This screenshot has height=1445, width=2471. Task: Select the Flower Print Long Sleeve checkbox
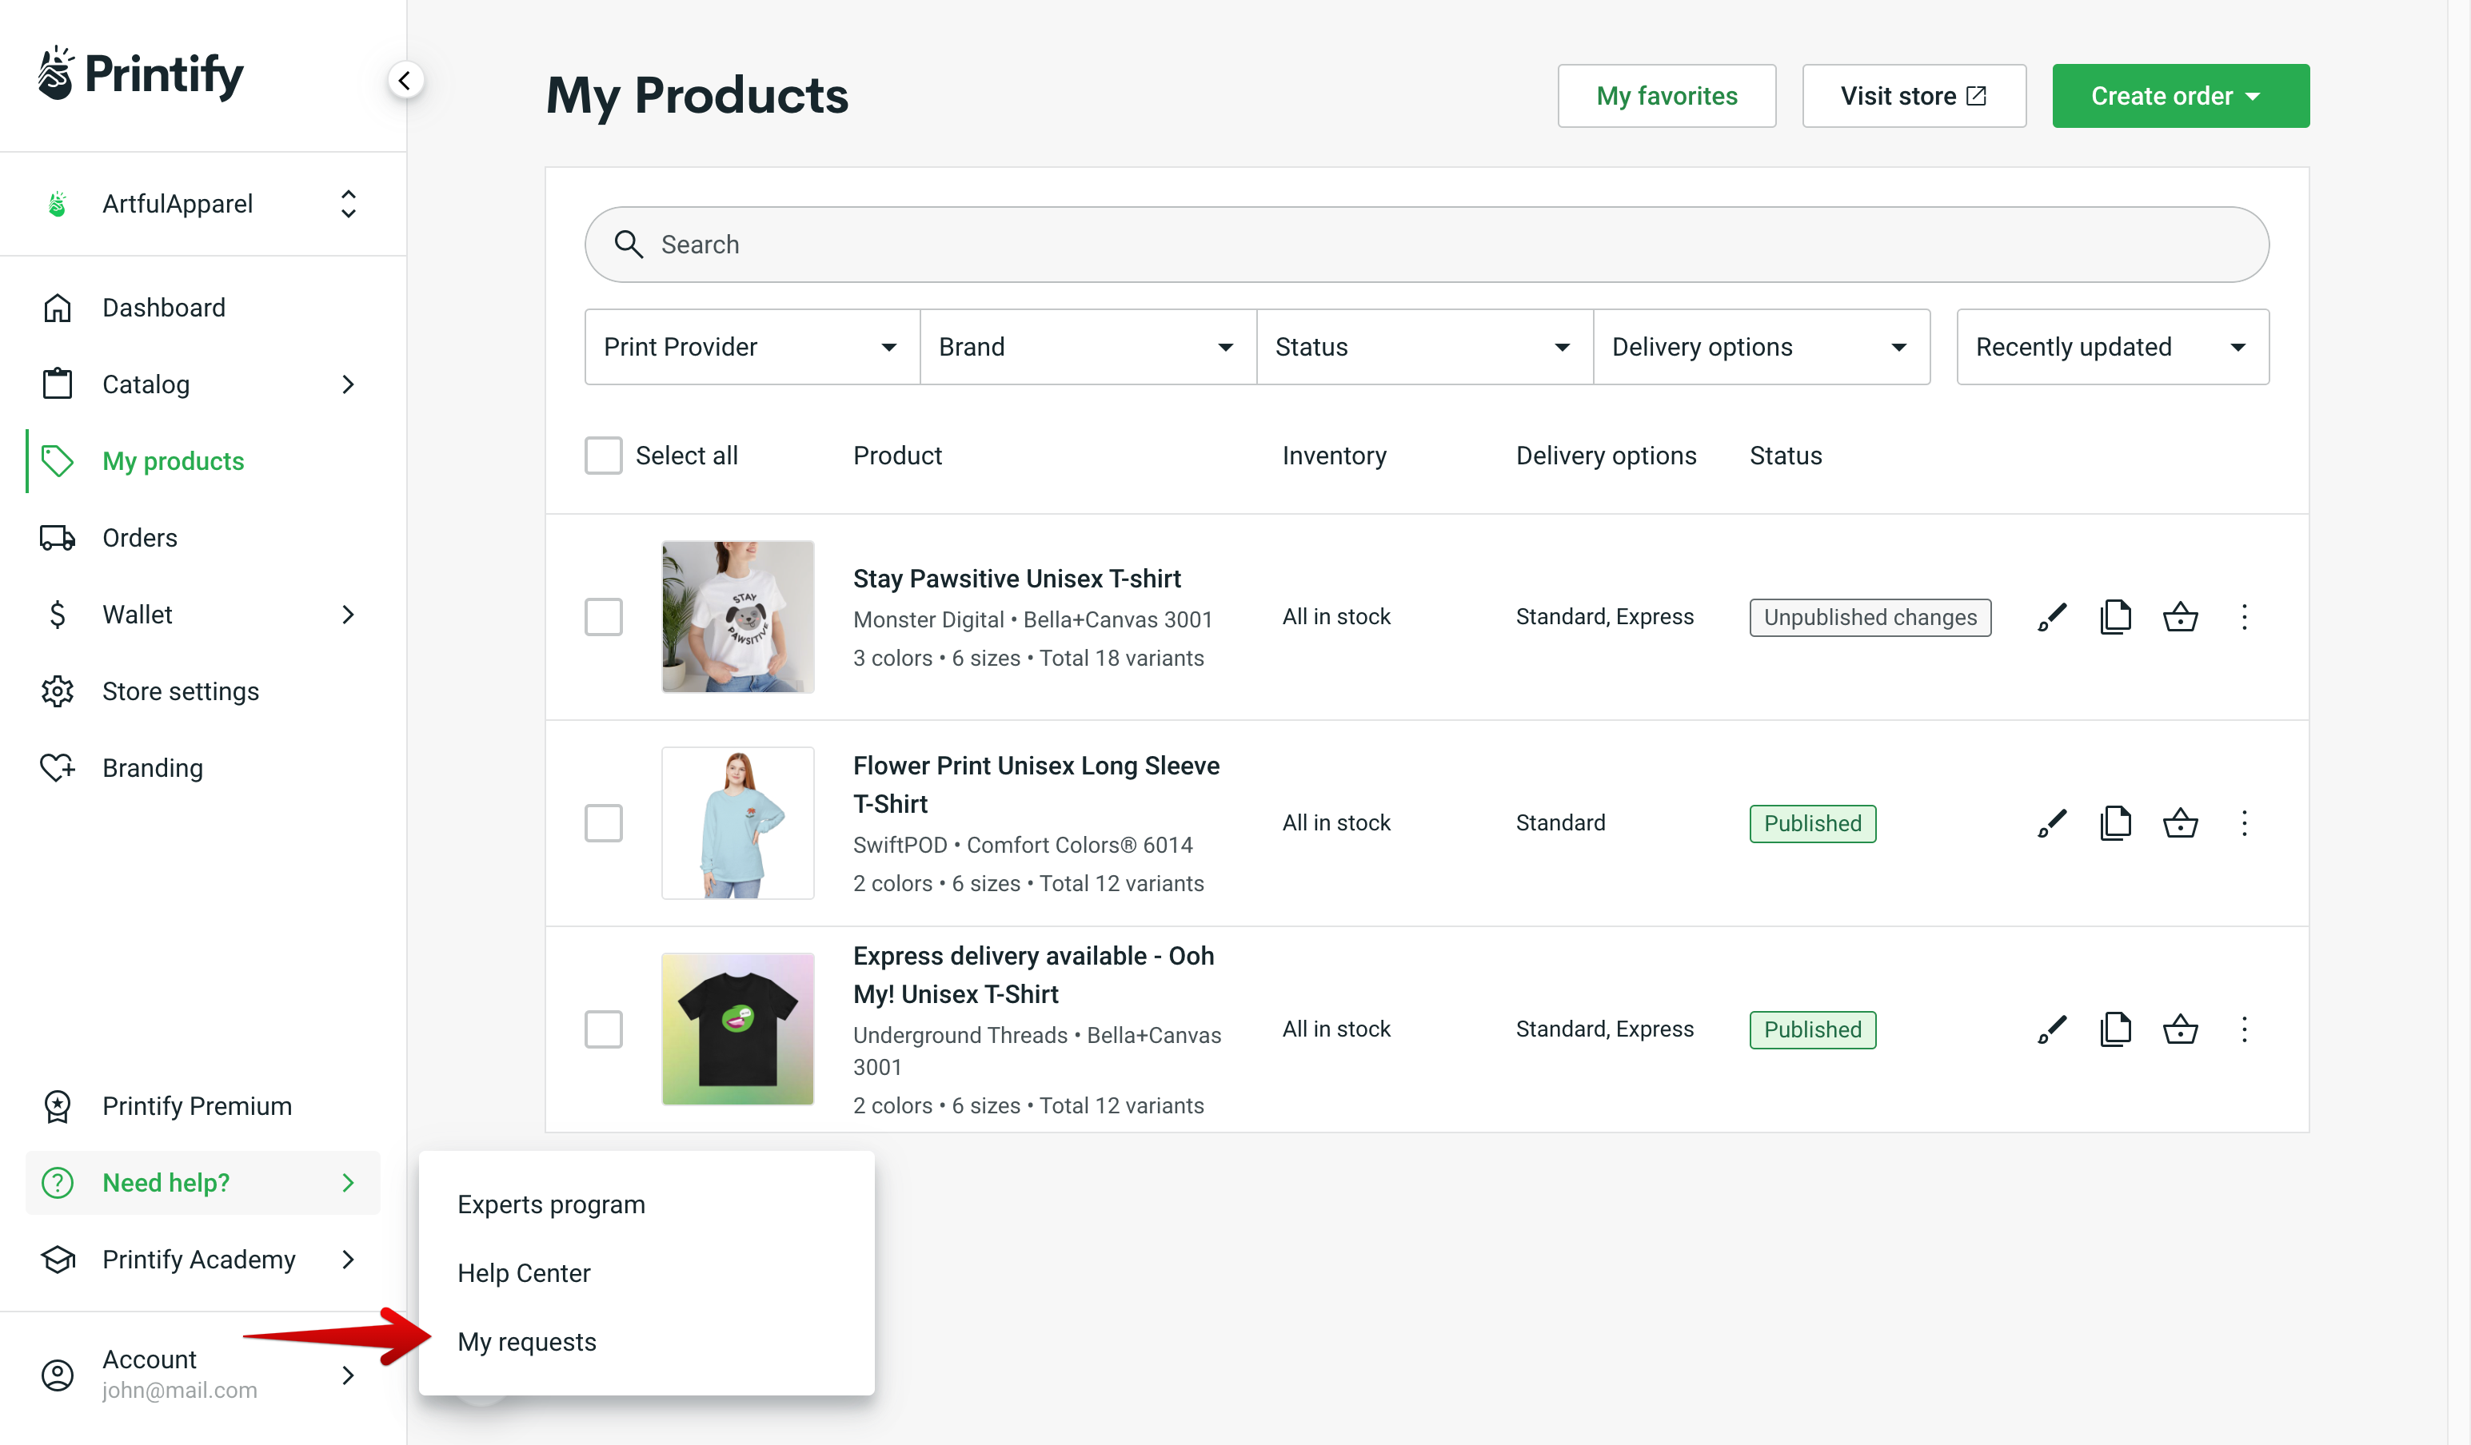pyautogui.click(x=603, y=823)
